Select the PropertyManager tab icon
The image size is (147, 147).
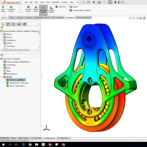coord(8,24)
